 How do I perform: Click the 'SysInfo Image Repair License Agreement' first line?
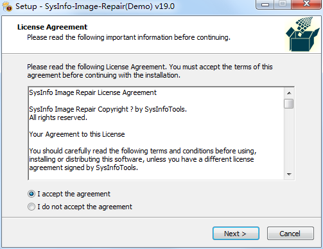(93, 92)
